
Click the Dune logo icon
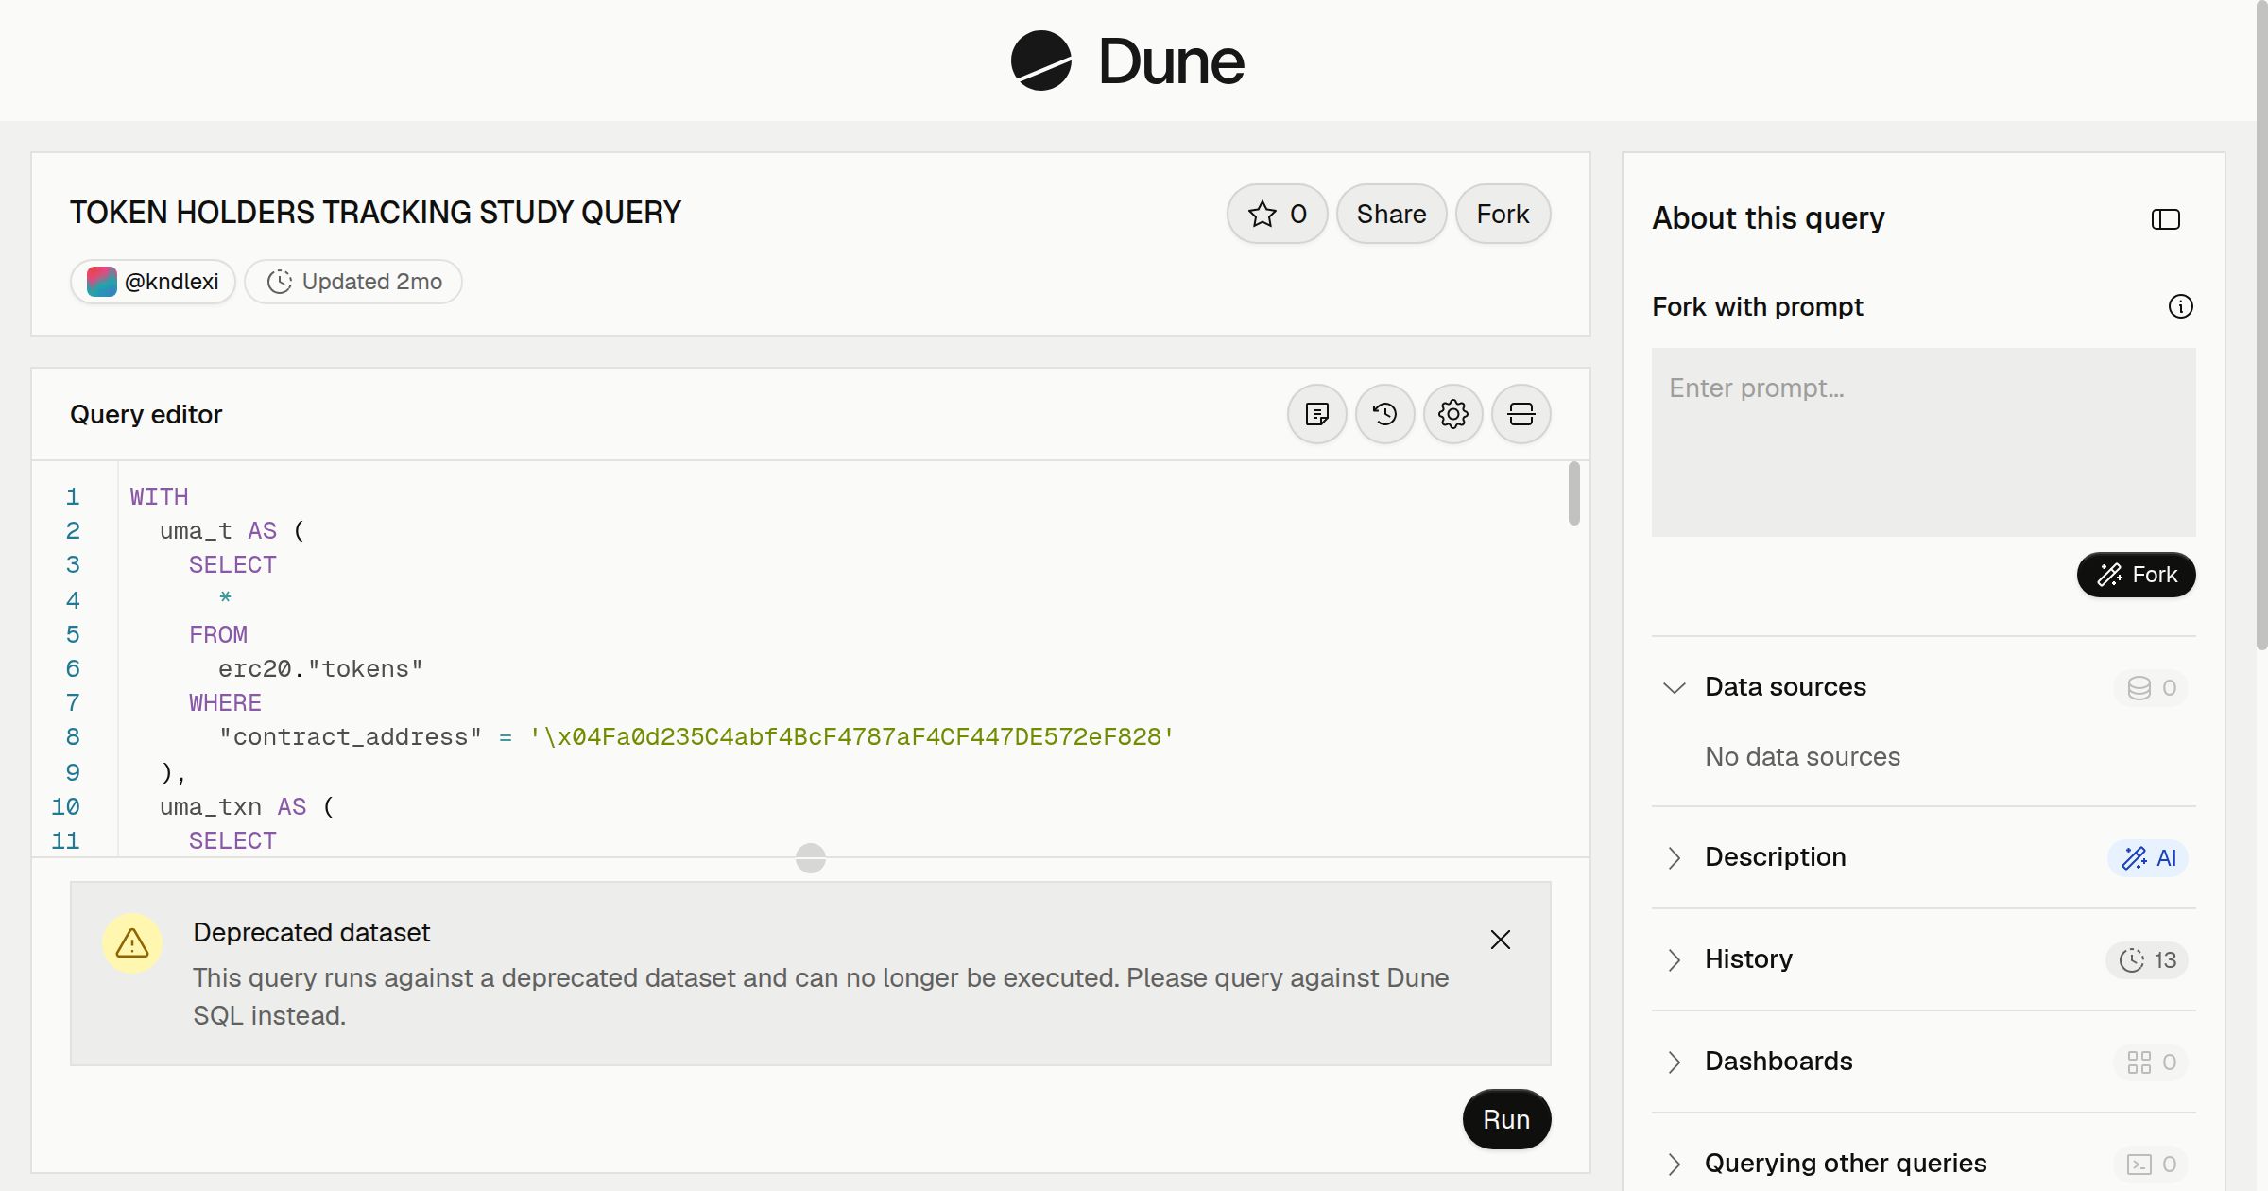click(1040, 60)
